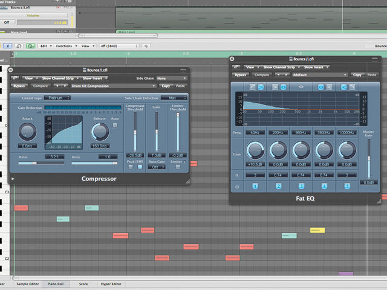
Task: Select Fat EQ band 4 bell filter shape
Action: (x=320, y=87)
